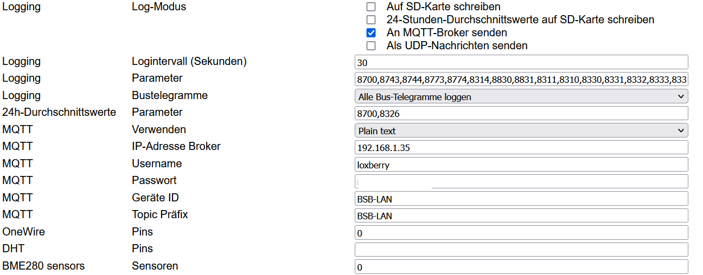Click the 'Als UDP-Nachrichten senden' label text
Screen dimensions: 703x275
457,46
